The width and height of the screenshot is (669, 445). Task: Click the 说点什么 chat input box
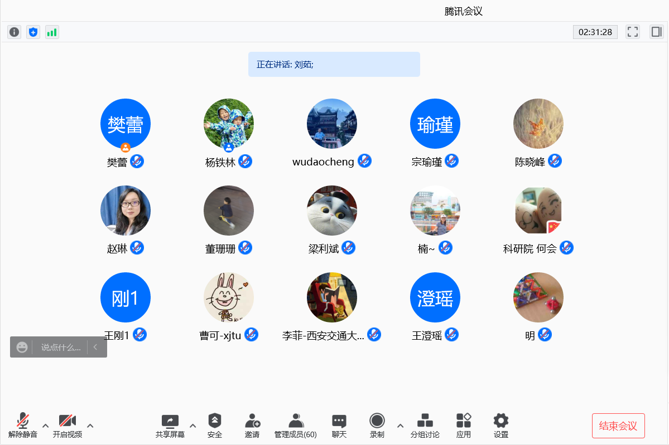point(60,348)
